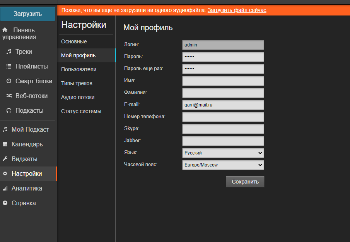
Task: Click the shuffle icon next to Веб-потоки
Action: (x=9, y=96)
